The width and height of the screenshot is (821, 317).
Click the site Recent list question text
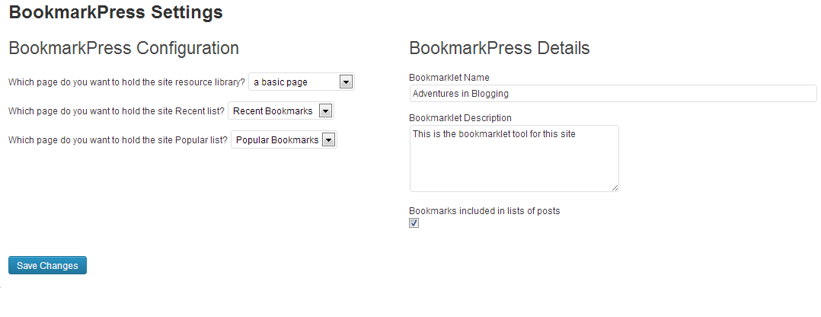click(x=117, y=111)
